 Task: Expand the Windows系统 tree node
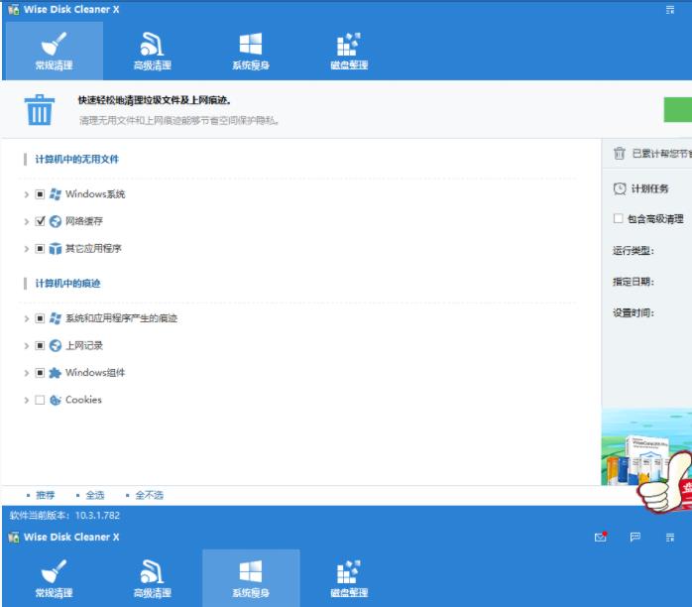[x=27, y=194]
